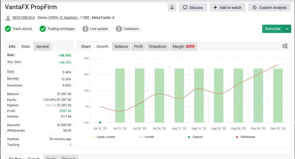Toggle the Equity Growth legend series
Image resolution: width=295 pixels, height=159 pixels.
point(103,137)
